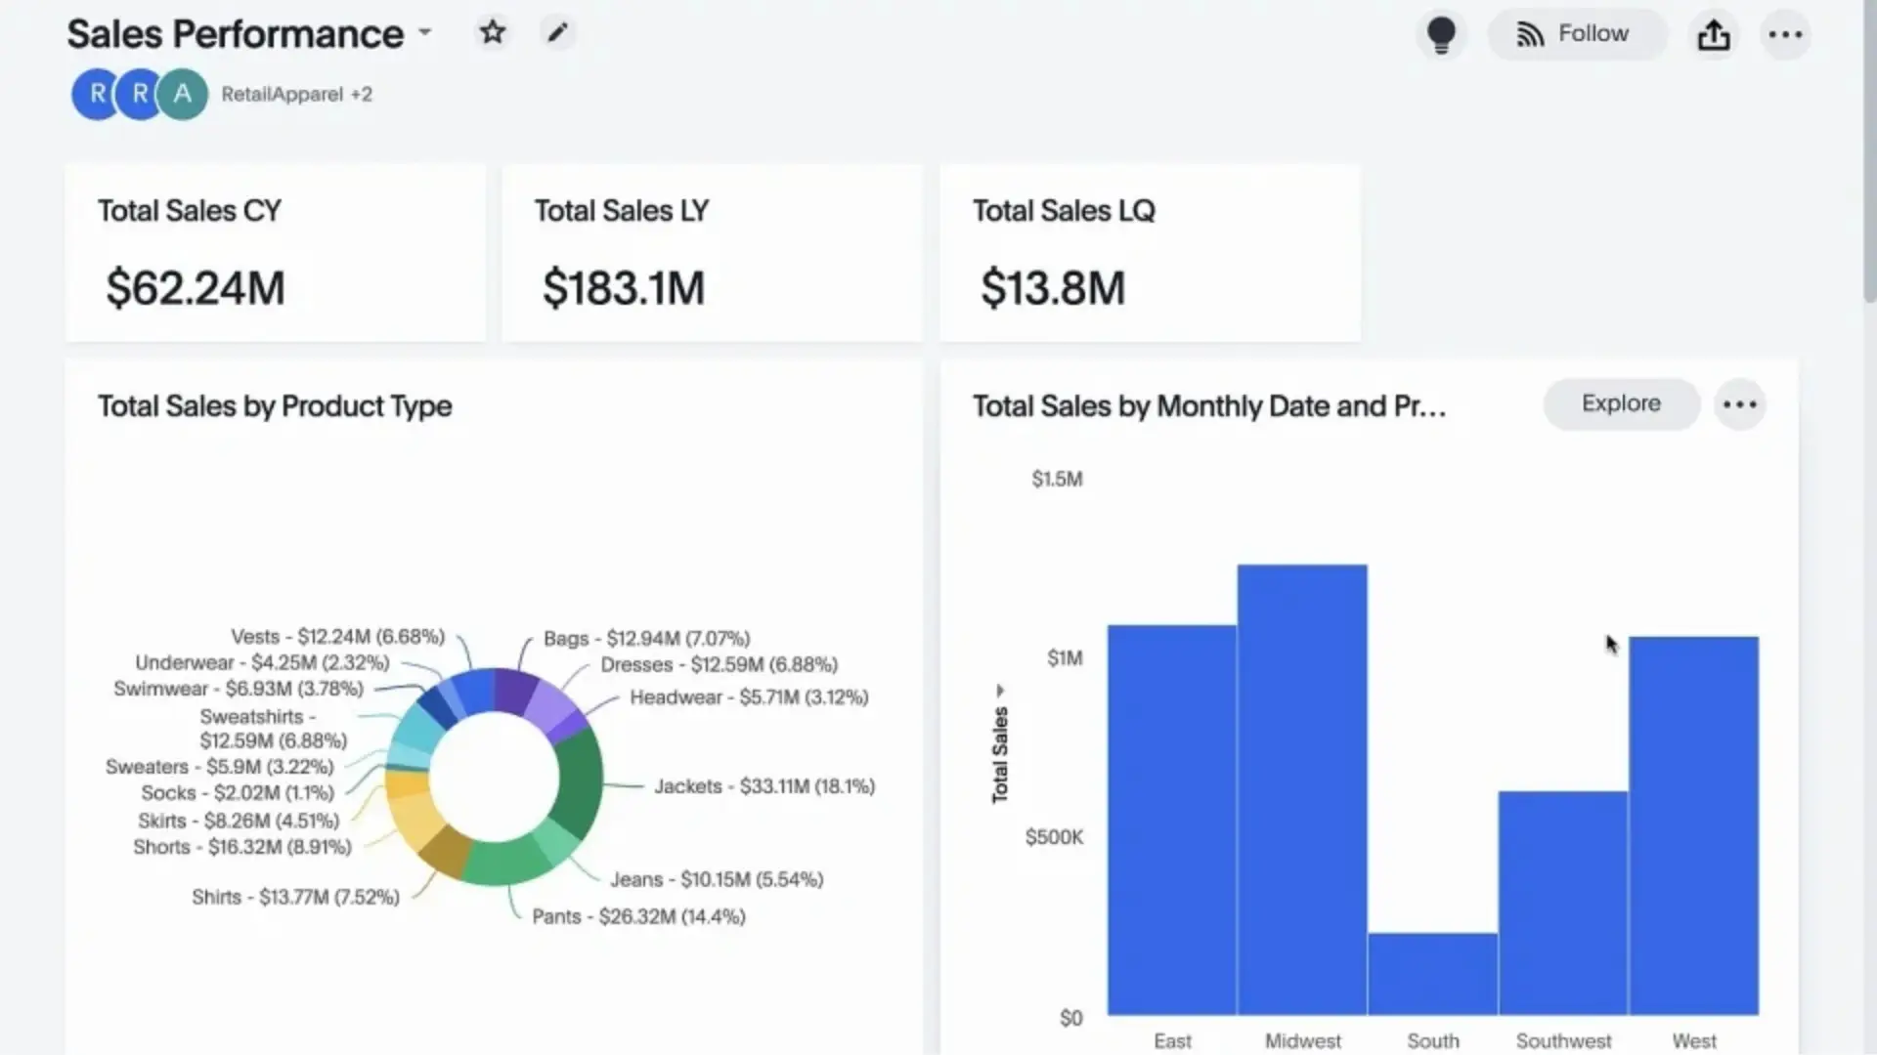This screenshot has height=1055, width=1877.
Task: Click the 'Total Sales by Monthly Date and Pr...' title
Action: (x=1209, y=406)
